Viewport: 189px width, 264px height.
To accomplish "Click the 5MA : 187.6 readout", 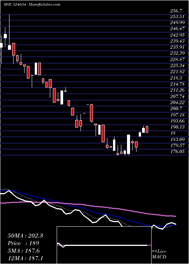I will 23,251.
